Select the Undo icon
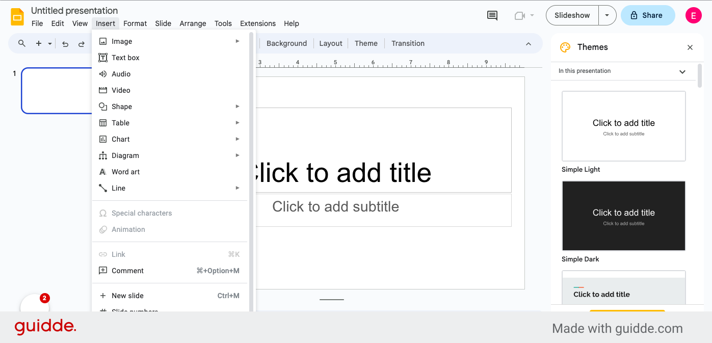 [65, 44]
